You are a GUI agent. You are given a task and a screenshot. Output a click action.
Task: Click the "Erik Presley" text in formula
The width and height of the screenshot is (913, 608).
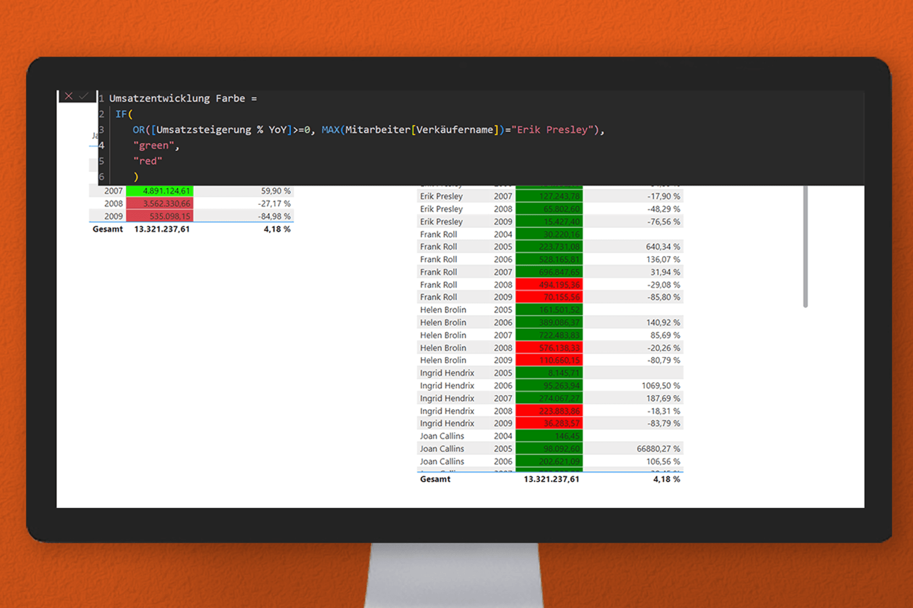click(x=555, y=130)
